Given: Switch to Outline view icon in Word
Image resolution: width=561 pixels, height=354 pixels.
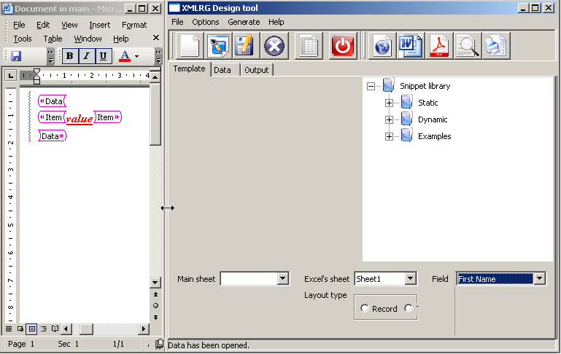Looking at the screenshot, I should 44,329.
